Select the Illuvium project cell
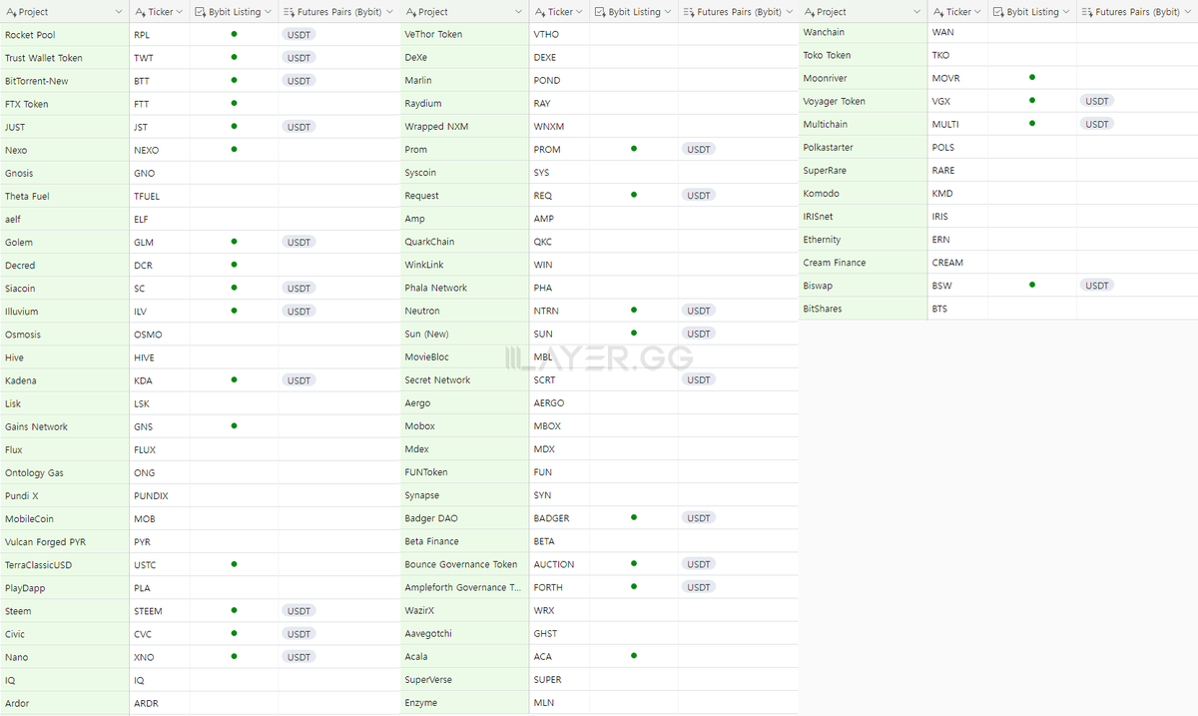Viewport: 1198px width, 716px height. [65, 312]
